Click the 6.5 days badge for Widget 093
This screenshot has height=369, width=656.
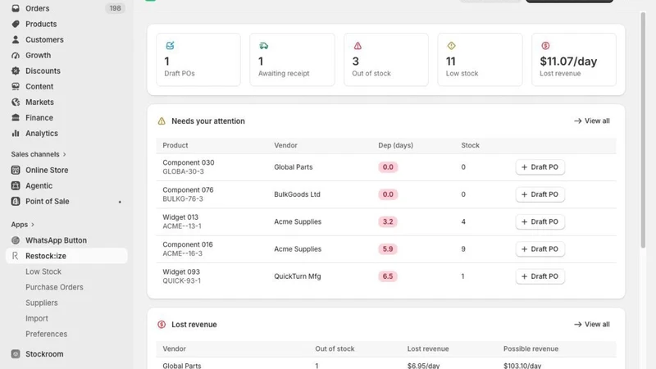[388, 276]
